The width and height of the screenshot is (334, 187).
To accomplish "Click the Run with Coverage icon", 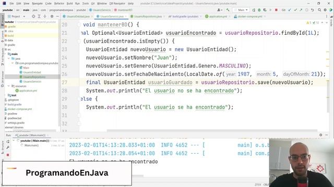I will coord(265,10).
